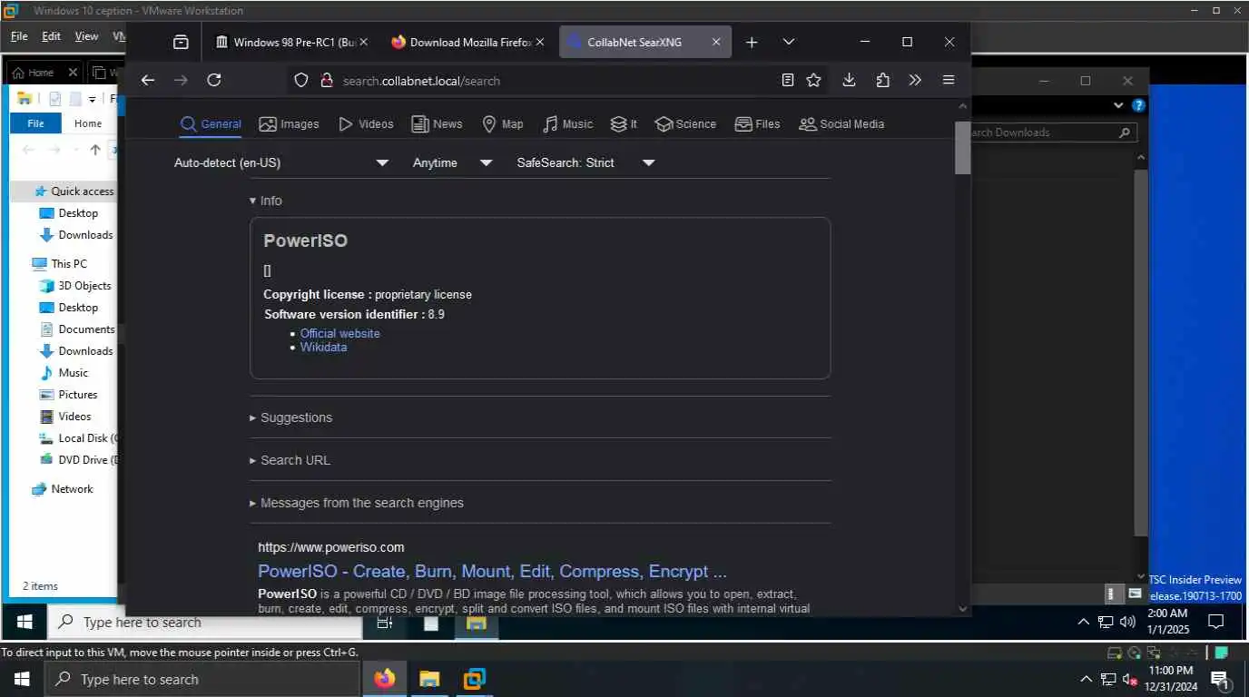
Task: Open Firefox reader view icon
Action: coord(788,80)
